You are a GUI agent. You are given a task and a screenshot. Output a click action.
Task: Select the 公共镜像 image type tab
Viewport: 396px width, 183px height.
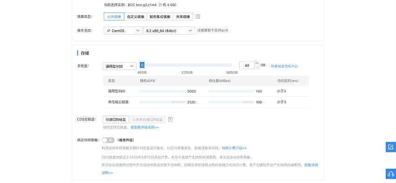coord(114,17)
